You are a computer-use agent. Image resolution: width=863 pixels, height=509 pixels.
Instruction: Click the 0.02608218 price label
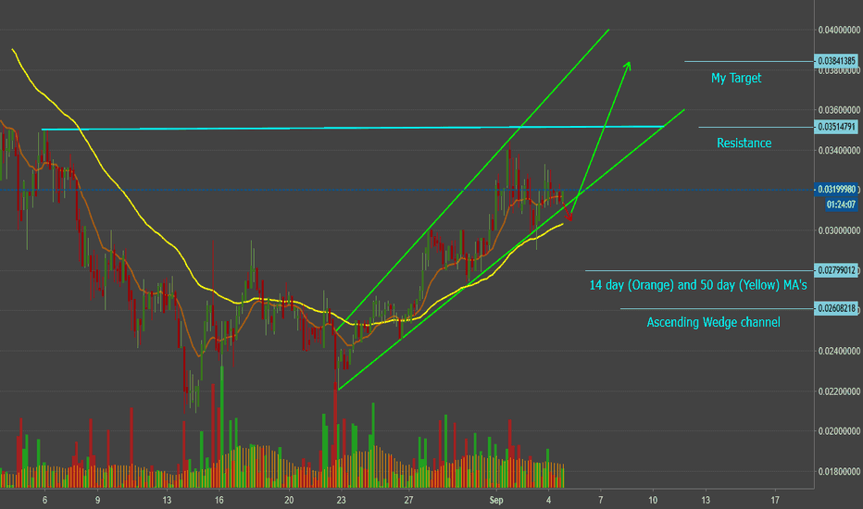point(836,308)
